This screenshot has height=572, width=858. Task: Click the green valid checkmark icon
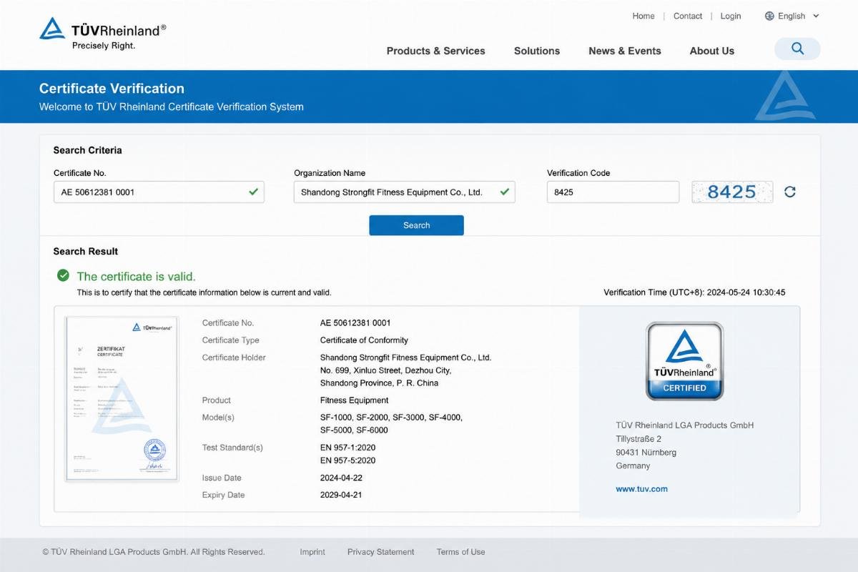[x=63, y=275]
